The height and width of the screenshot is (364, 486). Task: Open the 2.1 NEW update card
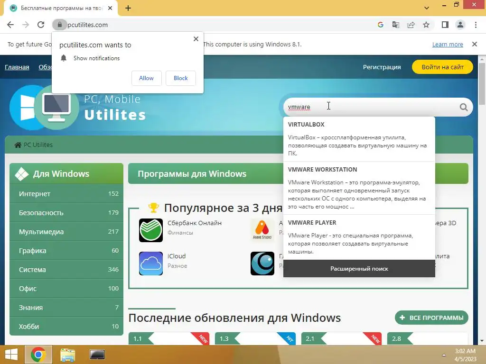coord(341,338)
